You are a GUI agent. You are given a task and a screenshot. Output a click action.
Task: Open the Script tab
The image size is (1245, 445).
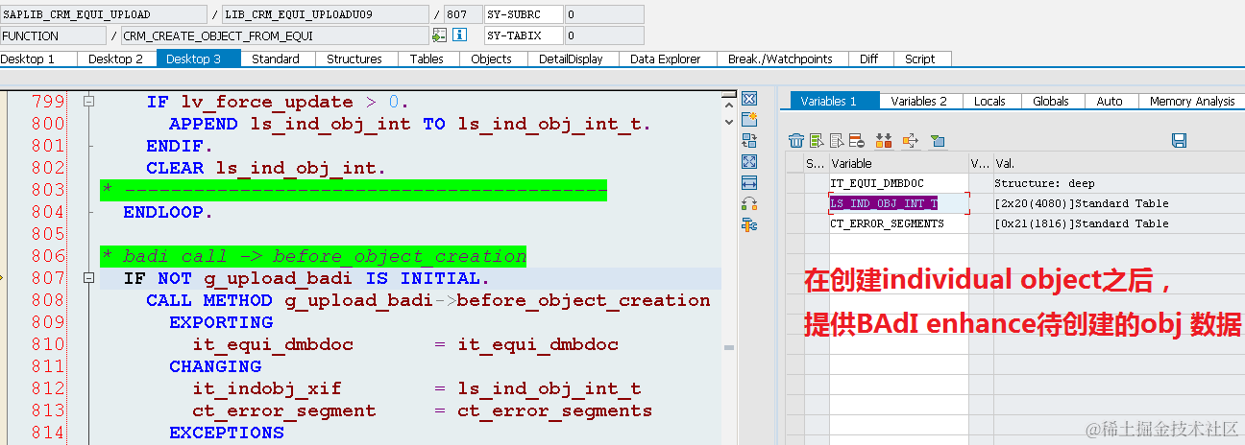920,59
